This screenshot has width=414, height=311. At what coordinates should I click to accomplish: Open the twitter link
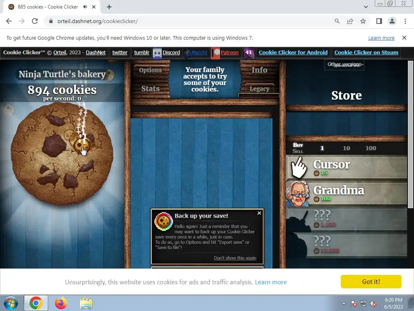pos(120,52)
